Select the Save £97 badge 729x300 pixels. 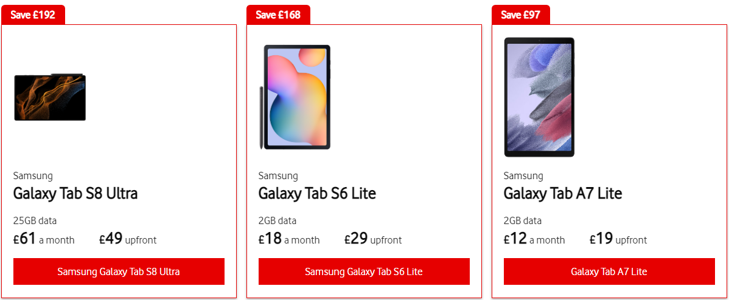coord(521,15)
